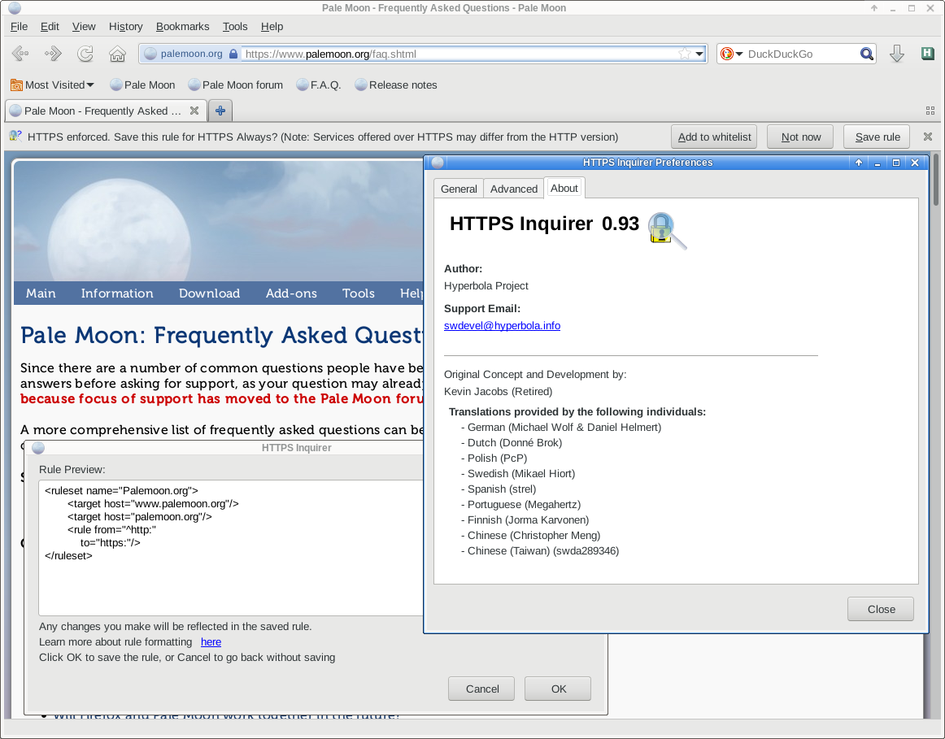Click Information in the site navigation
945x739 pixels.
point(117,293)
